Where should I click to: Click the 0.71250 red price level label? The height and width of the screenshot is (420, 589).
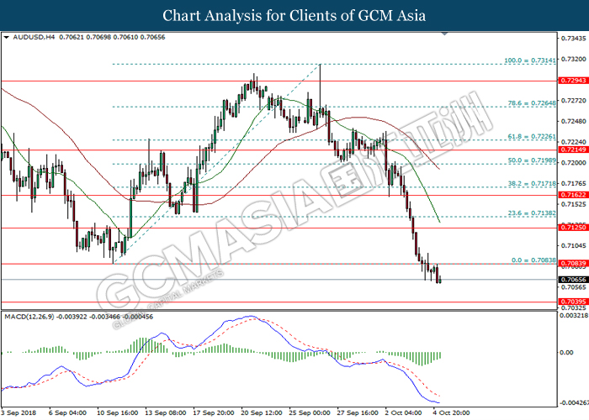572,228
